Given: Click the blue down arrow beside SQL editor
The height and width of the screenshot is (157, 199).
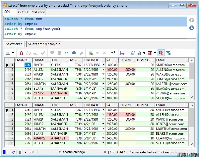Looking at the screenshot, I should click(x=192, y=28).
